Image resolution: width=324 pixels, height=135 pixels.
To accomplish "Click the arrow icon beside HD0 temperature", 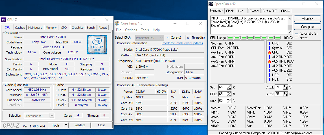I will tap(270, 75).
